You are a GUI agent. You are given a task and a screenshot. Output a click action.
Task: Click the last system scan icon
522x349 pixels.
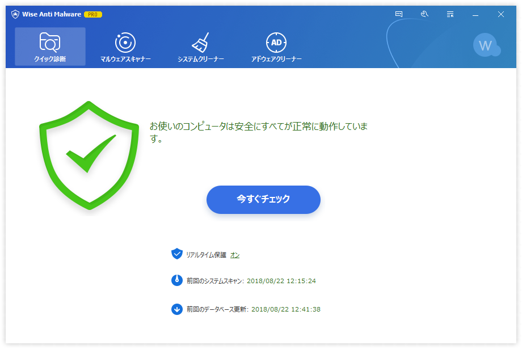tap(177, 280)
